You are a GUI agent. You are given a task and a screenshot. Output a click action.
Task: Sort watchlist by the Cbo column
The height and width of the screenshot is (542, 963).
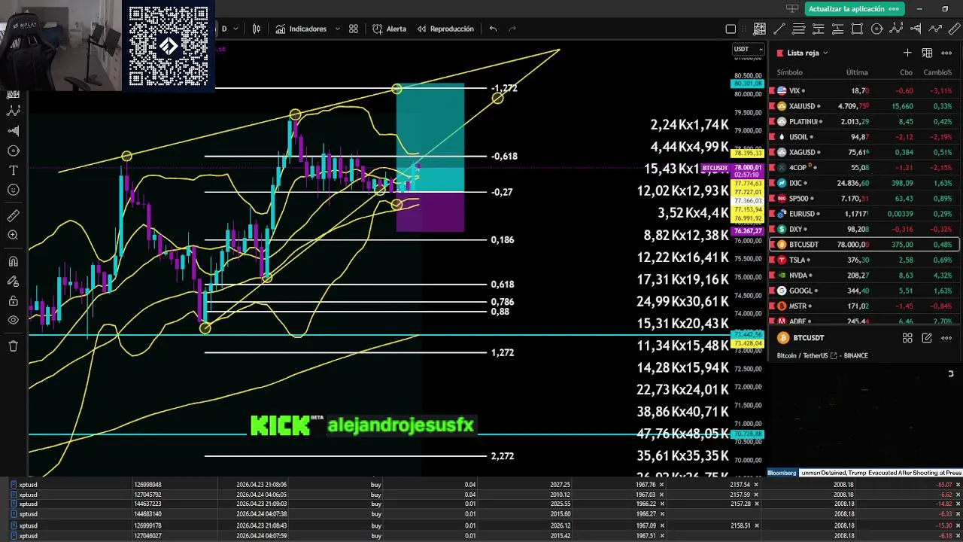906,72
